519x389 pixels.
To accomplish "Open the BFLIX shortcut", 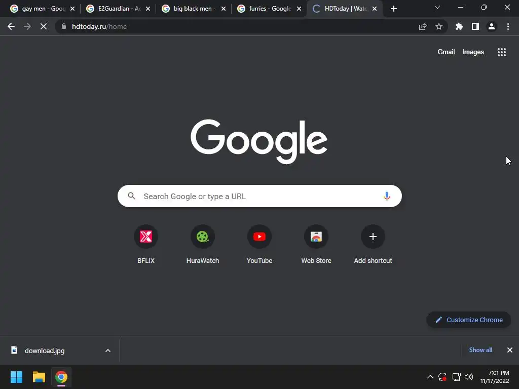I will click(146, 245).
